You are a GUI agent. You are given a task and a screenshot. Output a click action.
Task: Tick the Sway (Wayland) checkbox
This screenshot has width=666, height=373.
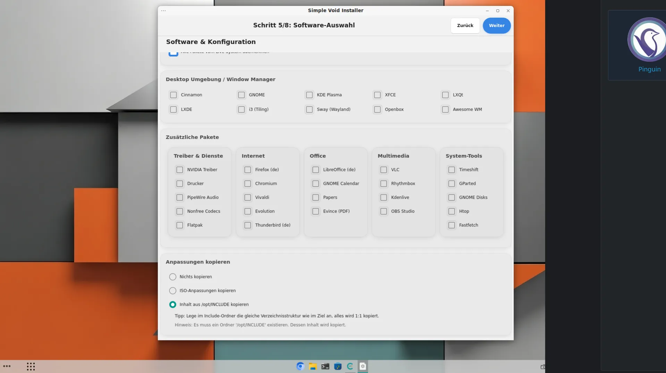[309, 110]
